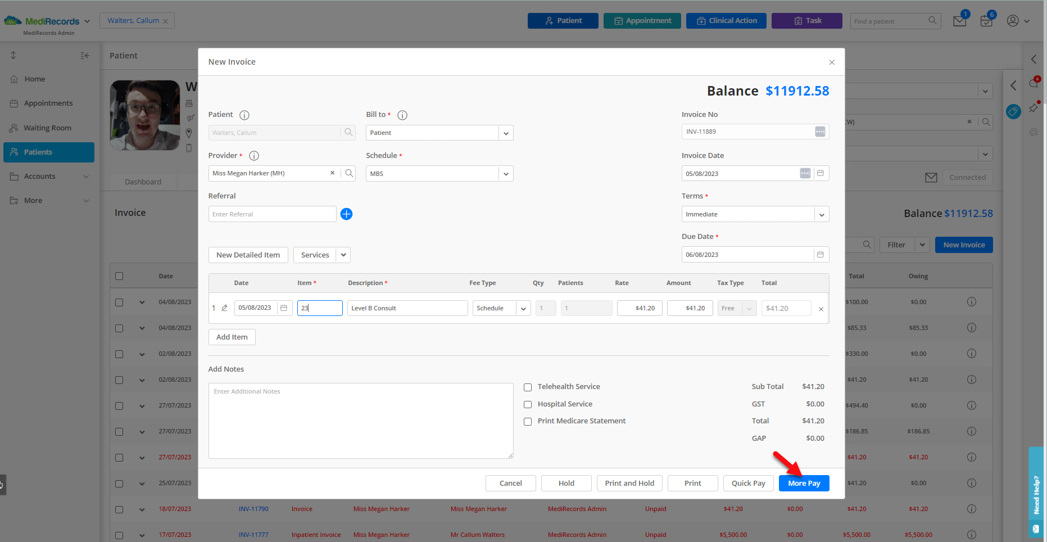This screenshot has height=542, width=1047.
Task: Click the Invoice No options icon
Action: click(x=820, y=132)
